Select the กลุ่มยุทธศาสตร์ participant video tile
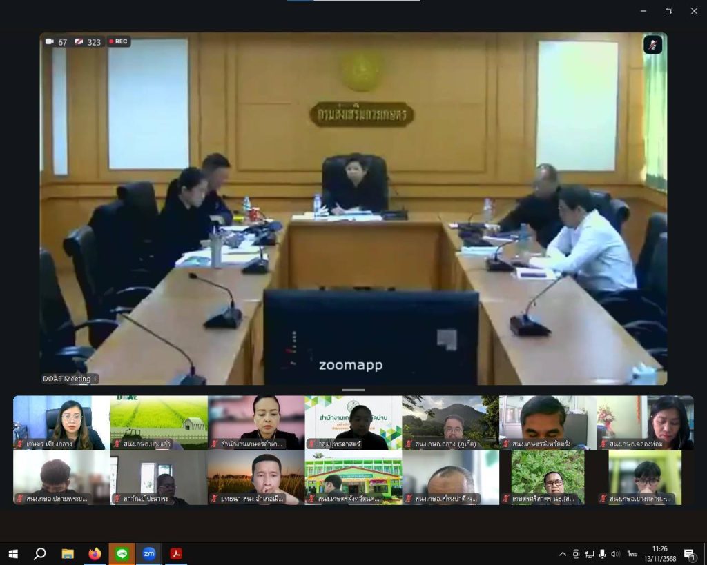 353,422
